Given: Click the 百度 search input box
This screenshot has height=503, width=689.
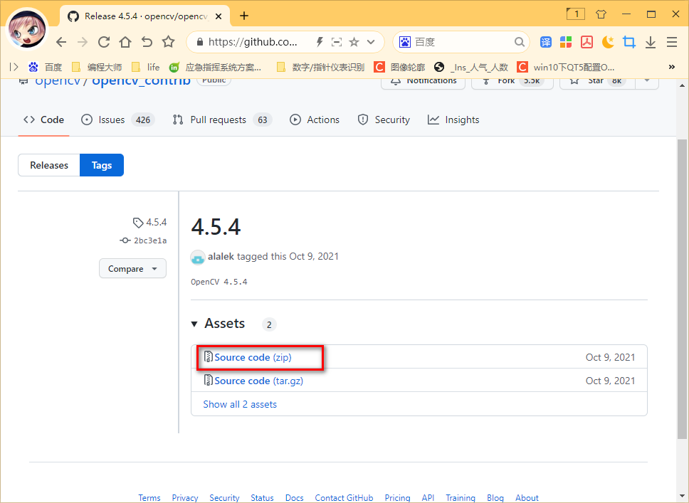Looking at the screenshot, I should coord(461,42).
